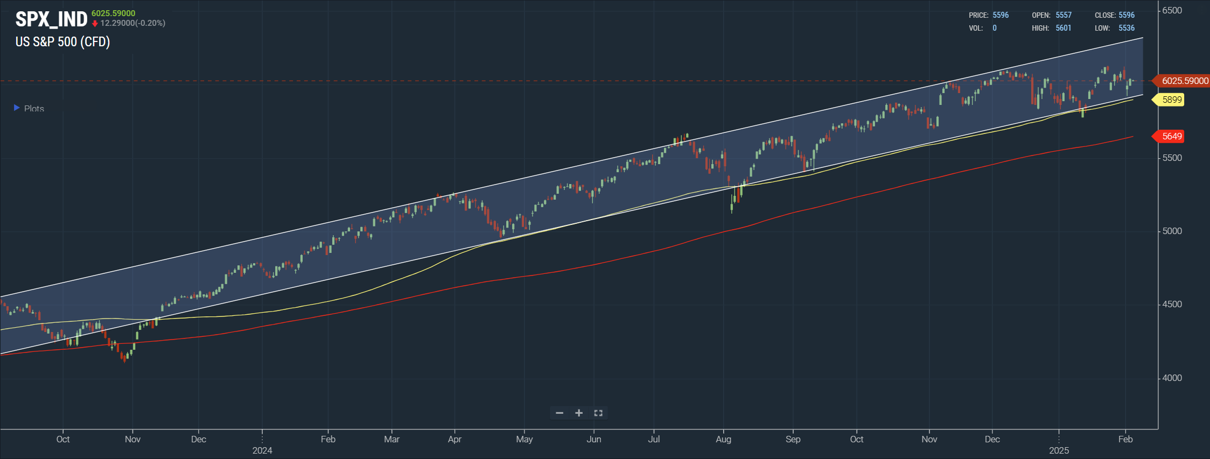Click the 6500 price axis label

click(1172, 11)
